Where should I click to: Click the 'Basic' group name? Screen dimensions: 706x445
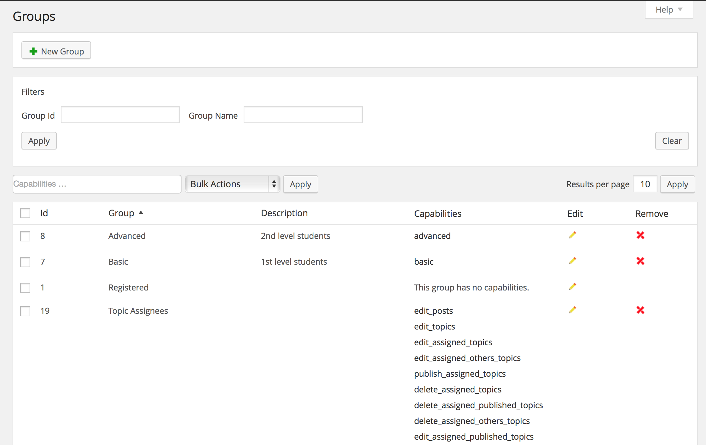pos(118,262)
